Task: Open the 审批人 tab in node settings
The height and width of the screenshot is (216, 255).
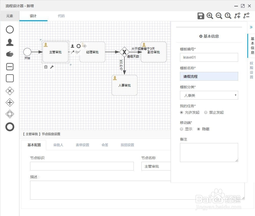Action: click(x=58, y=145)
